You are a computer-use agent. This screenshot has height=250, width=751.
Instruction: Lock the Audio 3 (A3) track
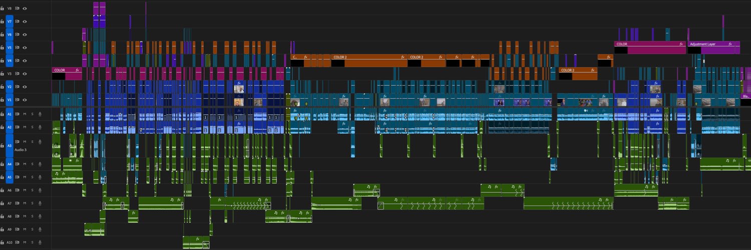pyautogui.click(x=3, y=145)
